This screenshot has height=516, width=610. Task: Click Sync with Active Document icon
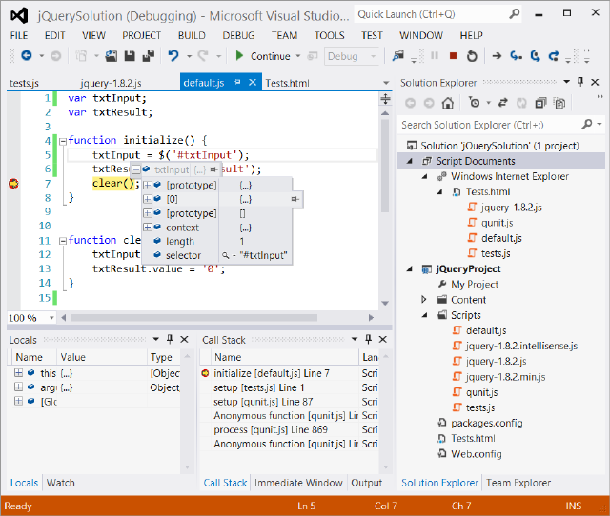click(x=502, y=103)
